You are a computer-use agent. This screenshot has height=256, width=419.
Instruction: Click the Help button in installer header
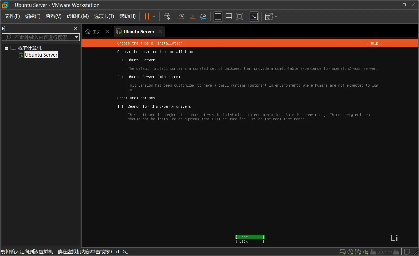pos(374,43)
